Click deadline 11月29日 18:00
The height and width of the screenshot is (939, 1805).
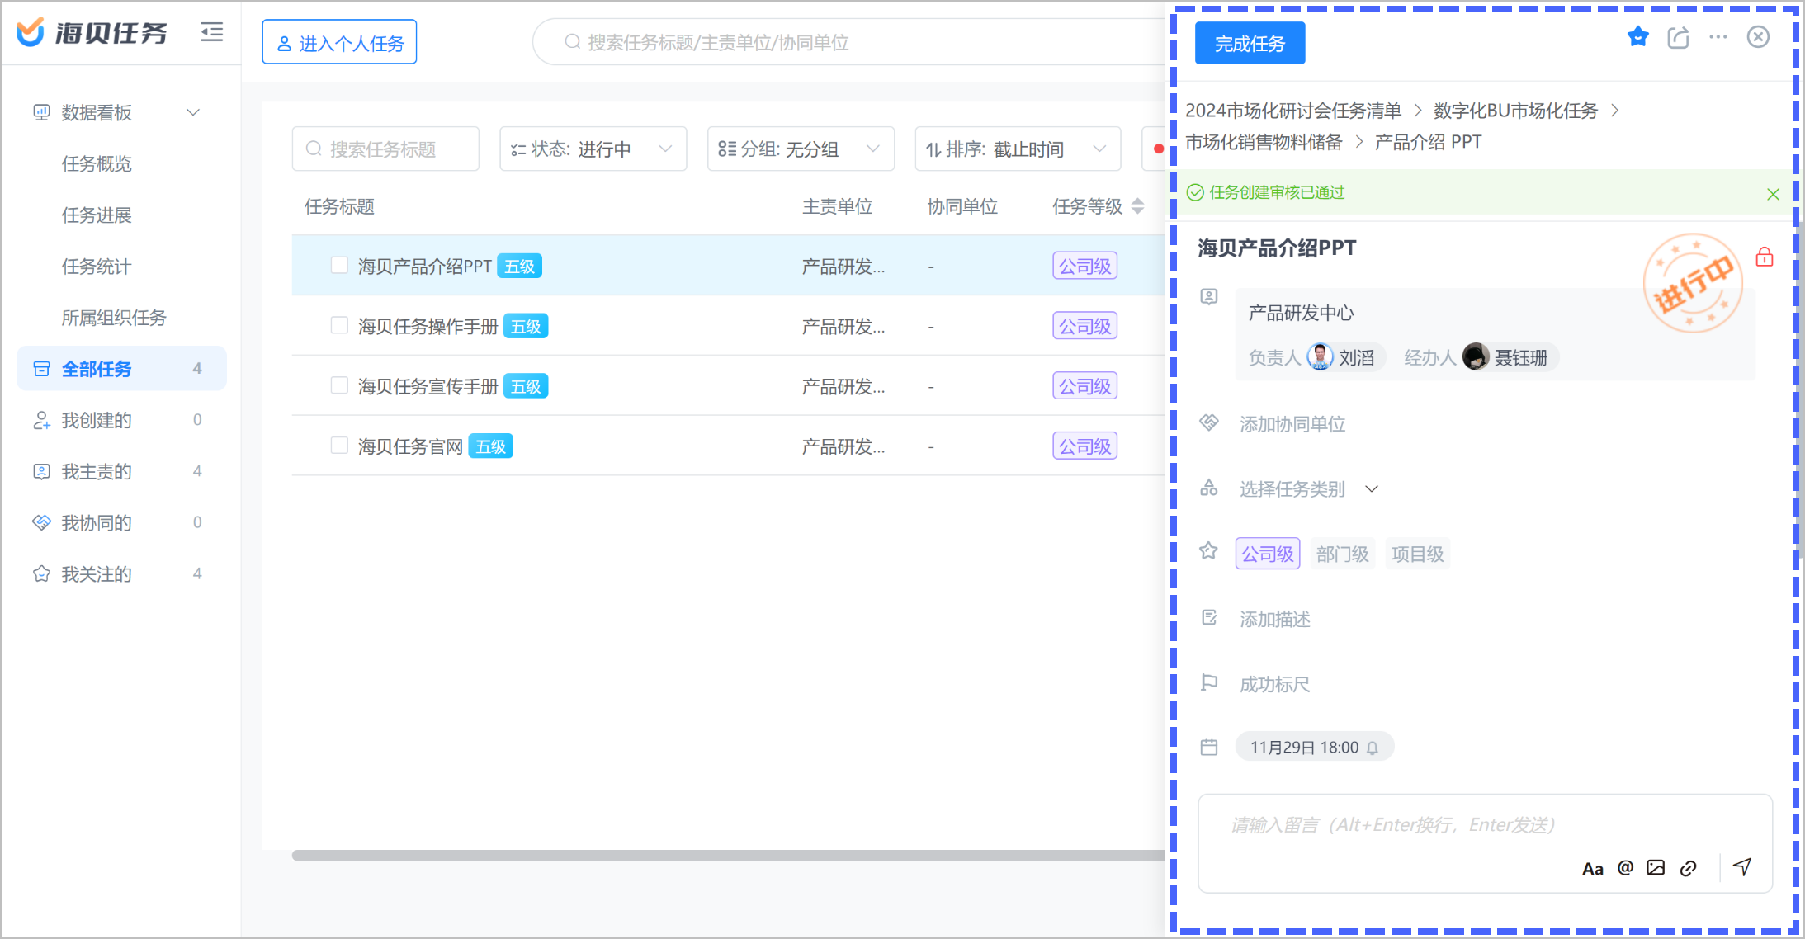[1314, 747]
